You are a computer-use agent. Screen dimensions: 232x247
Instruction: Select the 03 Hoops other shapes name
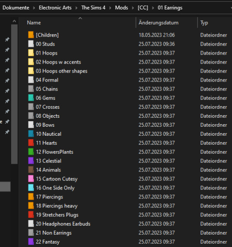pyautogui.click(x=61, y=71)
